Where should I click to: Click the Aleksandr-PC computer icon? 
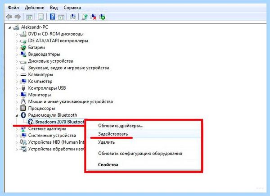[16, 27]
